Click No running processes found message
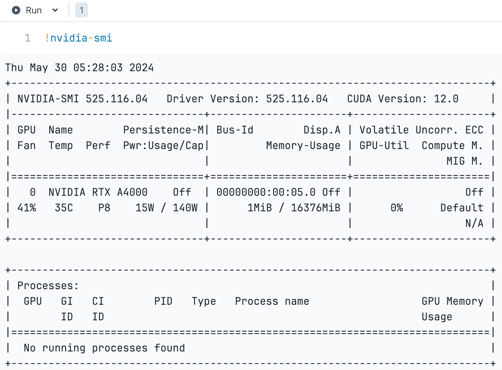 [x=104, y=348]
